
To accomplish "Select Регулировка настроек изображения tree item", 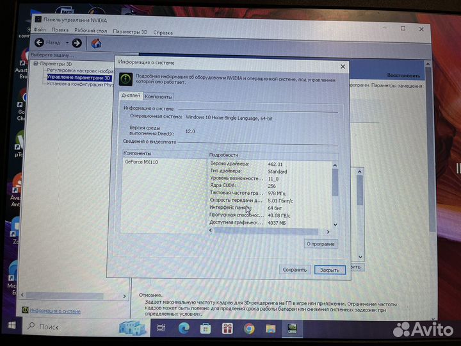I will coord(80,70).
